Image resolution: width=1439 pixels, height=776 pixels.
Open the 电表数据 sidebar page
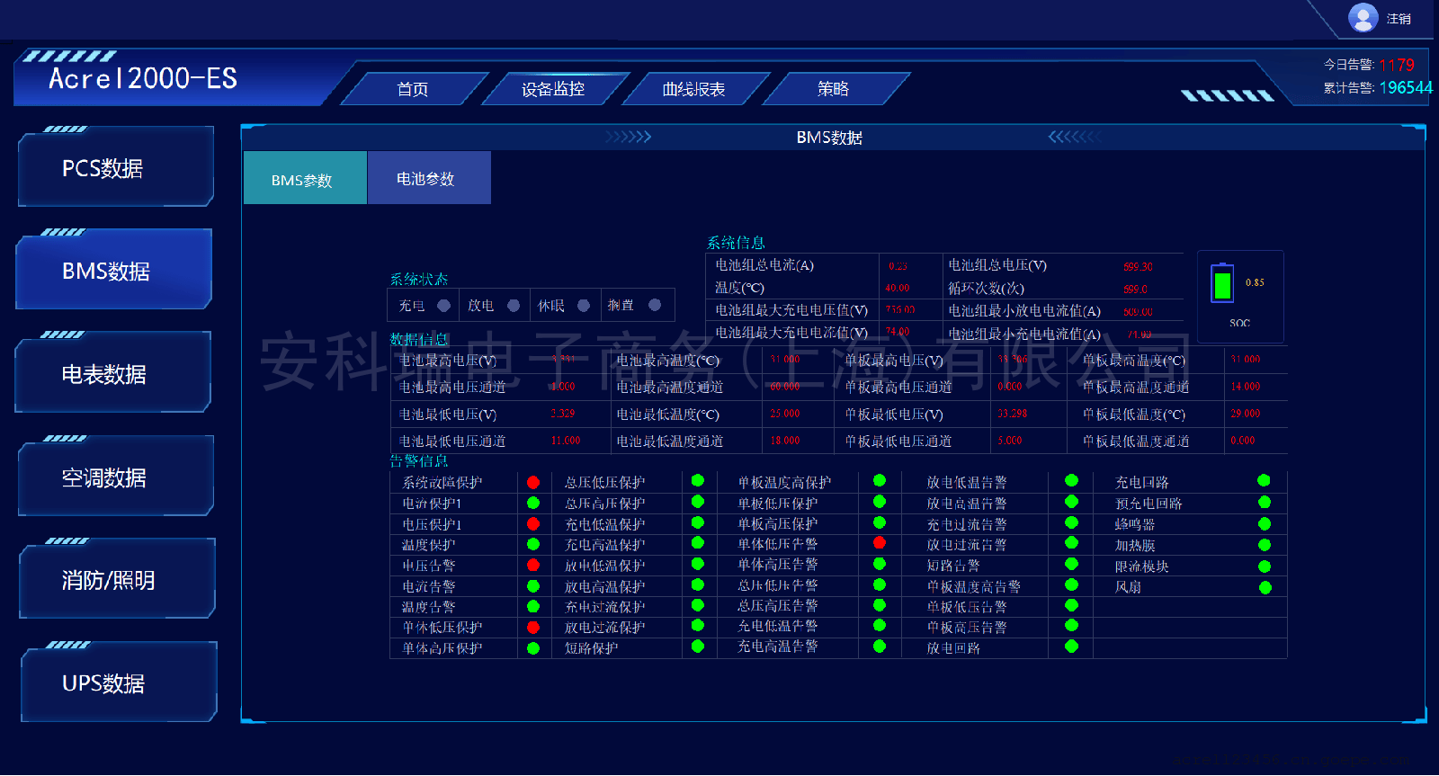click(x=113, y=372)
